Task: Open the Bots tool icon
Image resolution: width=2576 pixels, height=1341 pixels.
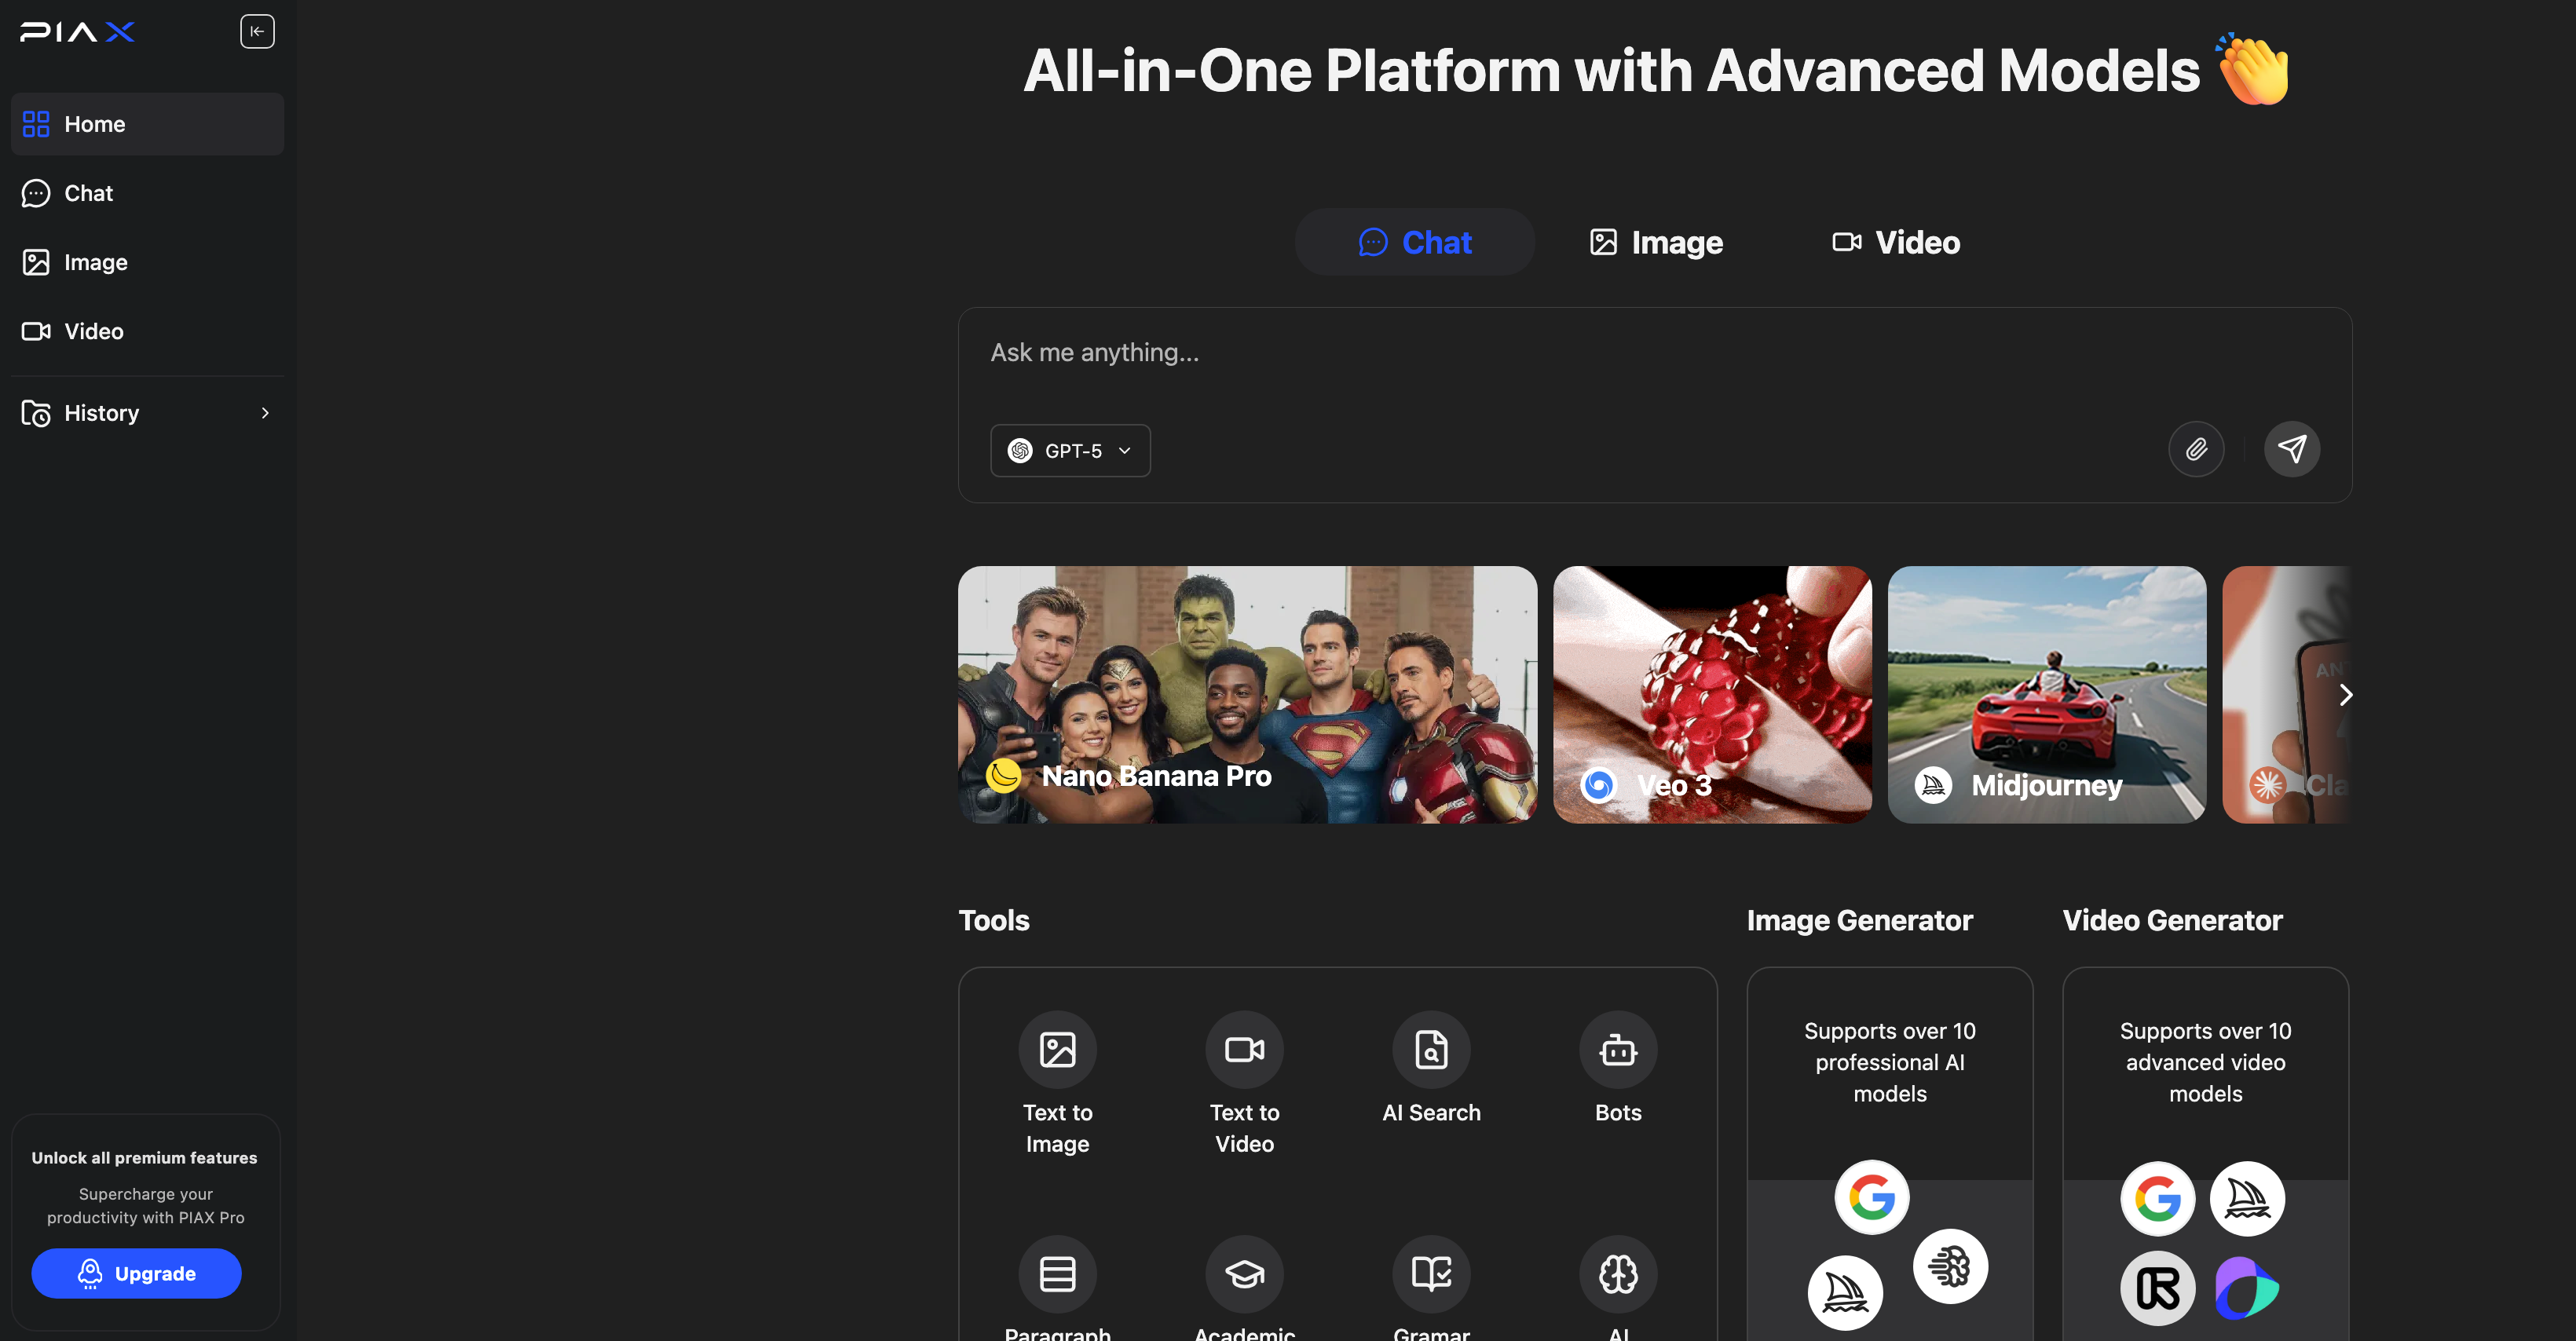Action: coord(1617,1049)
